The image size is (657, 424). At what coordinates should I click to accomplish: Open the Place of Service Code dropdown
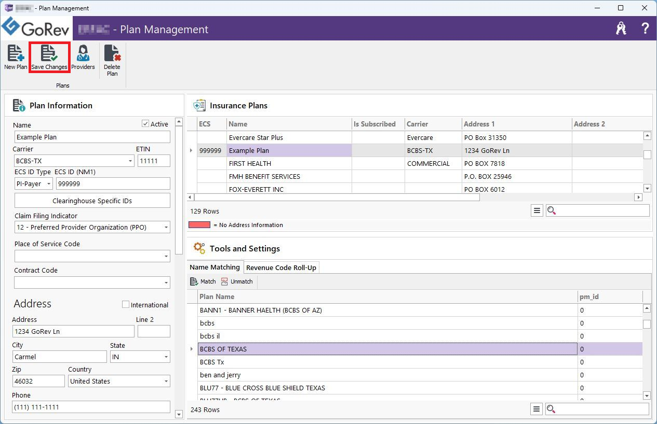pyautogui.click(x=166, y=256)
